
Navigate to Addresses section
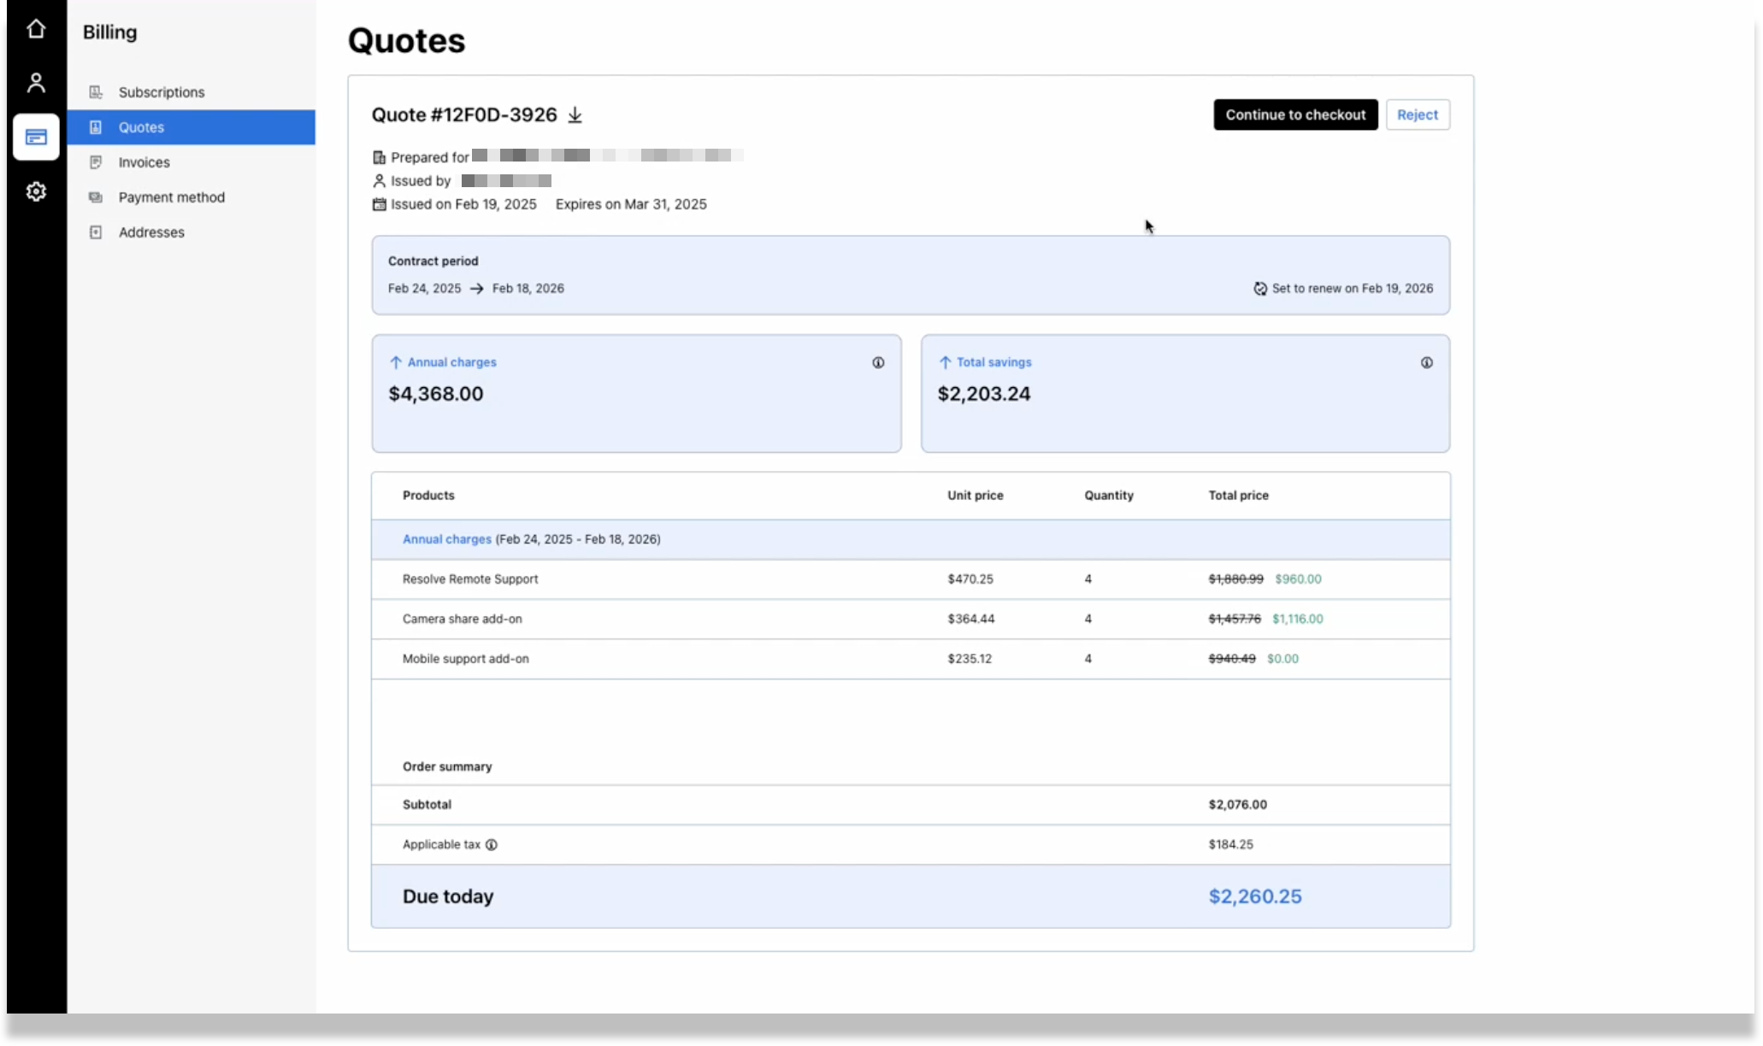[151, 232]
